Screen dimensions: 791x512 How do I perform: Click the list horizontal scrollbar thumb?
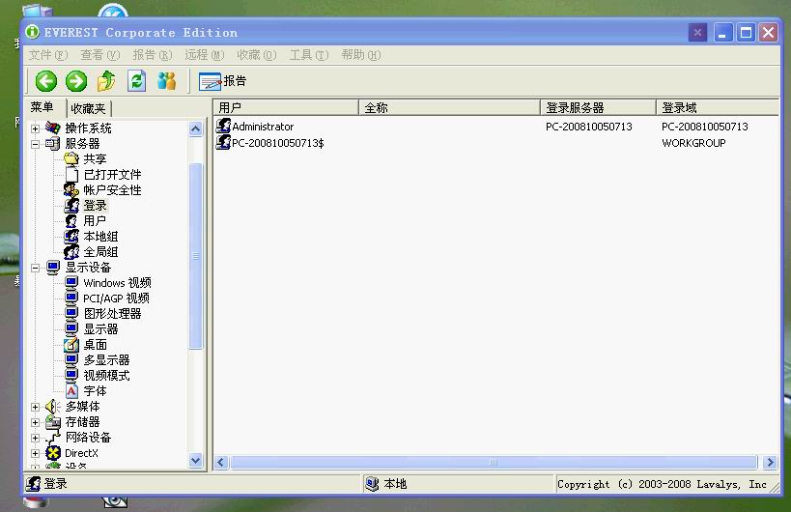pos(494,462)
